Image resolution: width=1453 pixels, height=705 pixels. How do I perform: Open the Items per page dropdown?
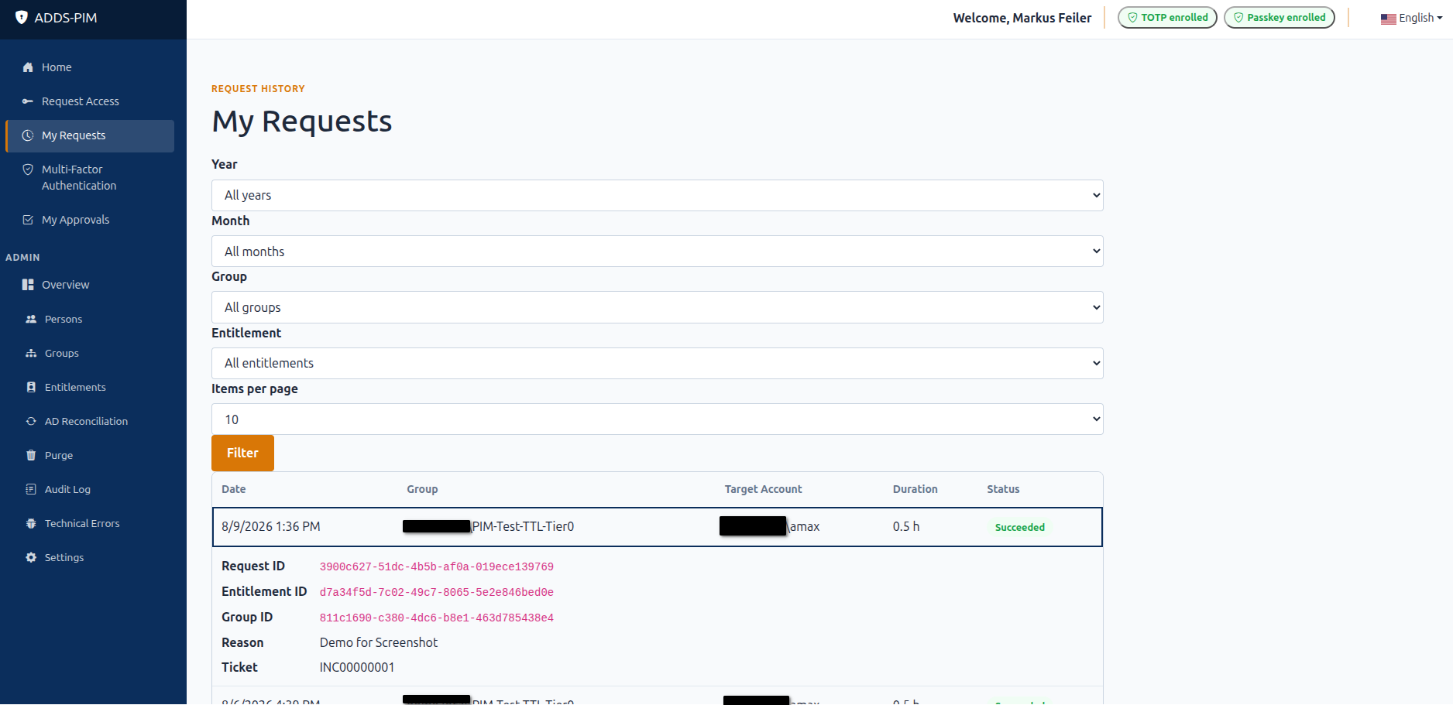tap(657, 419)
